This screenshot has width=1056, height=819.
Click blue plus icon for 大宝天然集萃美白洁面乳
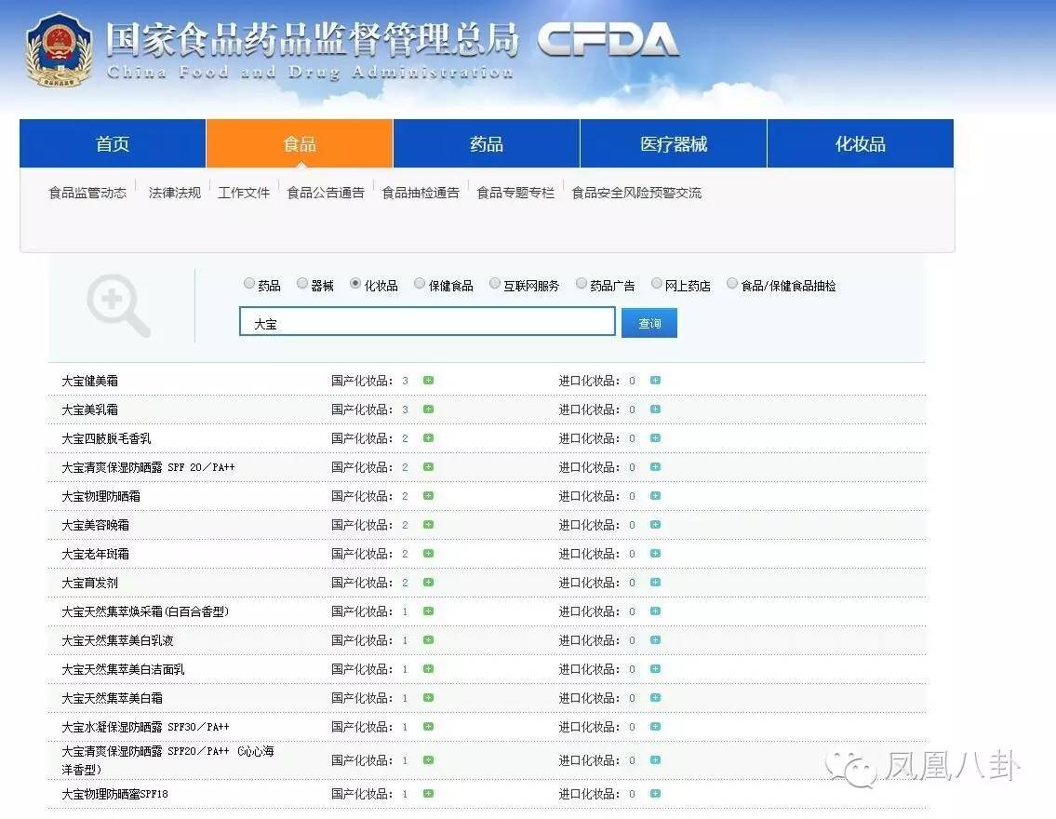(x=655, y=669)
